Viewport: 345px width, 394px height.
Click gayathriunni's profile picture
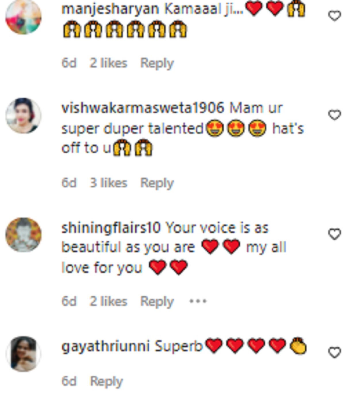[x=24, y=354]
